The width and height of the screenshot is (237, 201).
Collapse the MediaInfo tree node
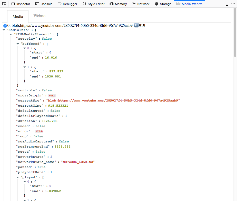click(x=4, y=30)
